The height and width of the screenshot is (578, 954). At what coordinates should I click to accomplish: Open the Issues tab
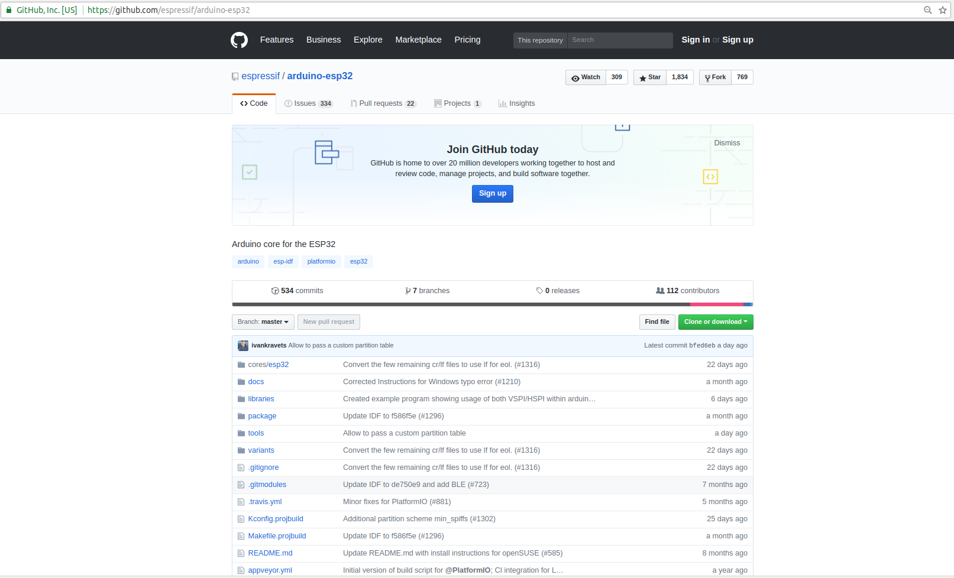309,103
